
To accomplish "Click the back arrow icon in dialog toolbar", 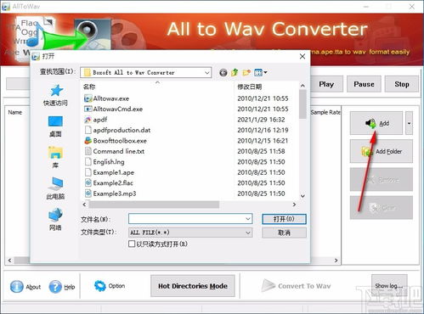I will tap(223, 73).
